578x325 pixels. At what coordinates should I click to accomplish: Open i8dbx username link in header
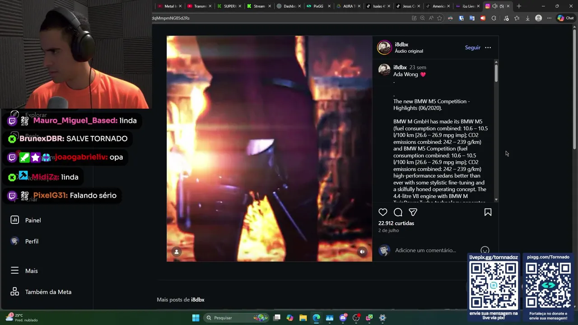401,44
